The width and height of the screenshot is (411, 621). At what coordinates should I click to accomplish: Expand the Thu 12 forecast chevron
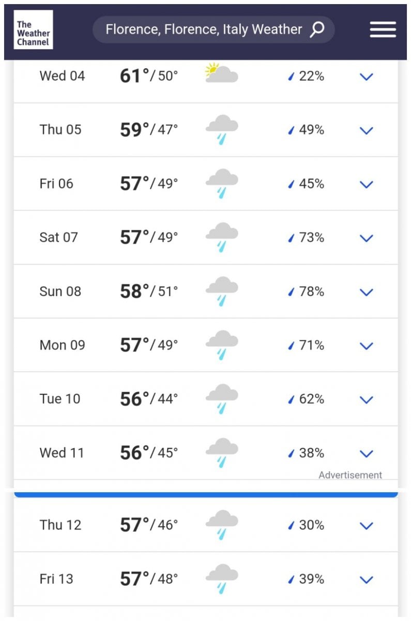click(x=366, y=526)
